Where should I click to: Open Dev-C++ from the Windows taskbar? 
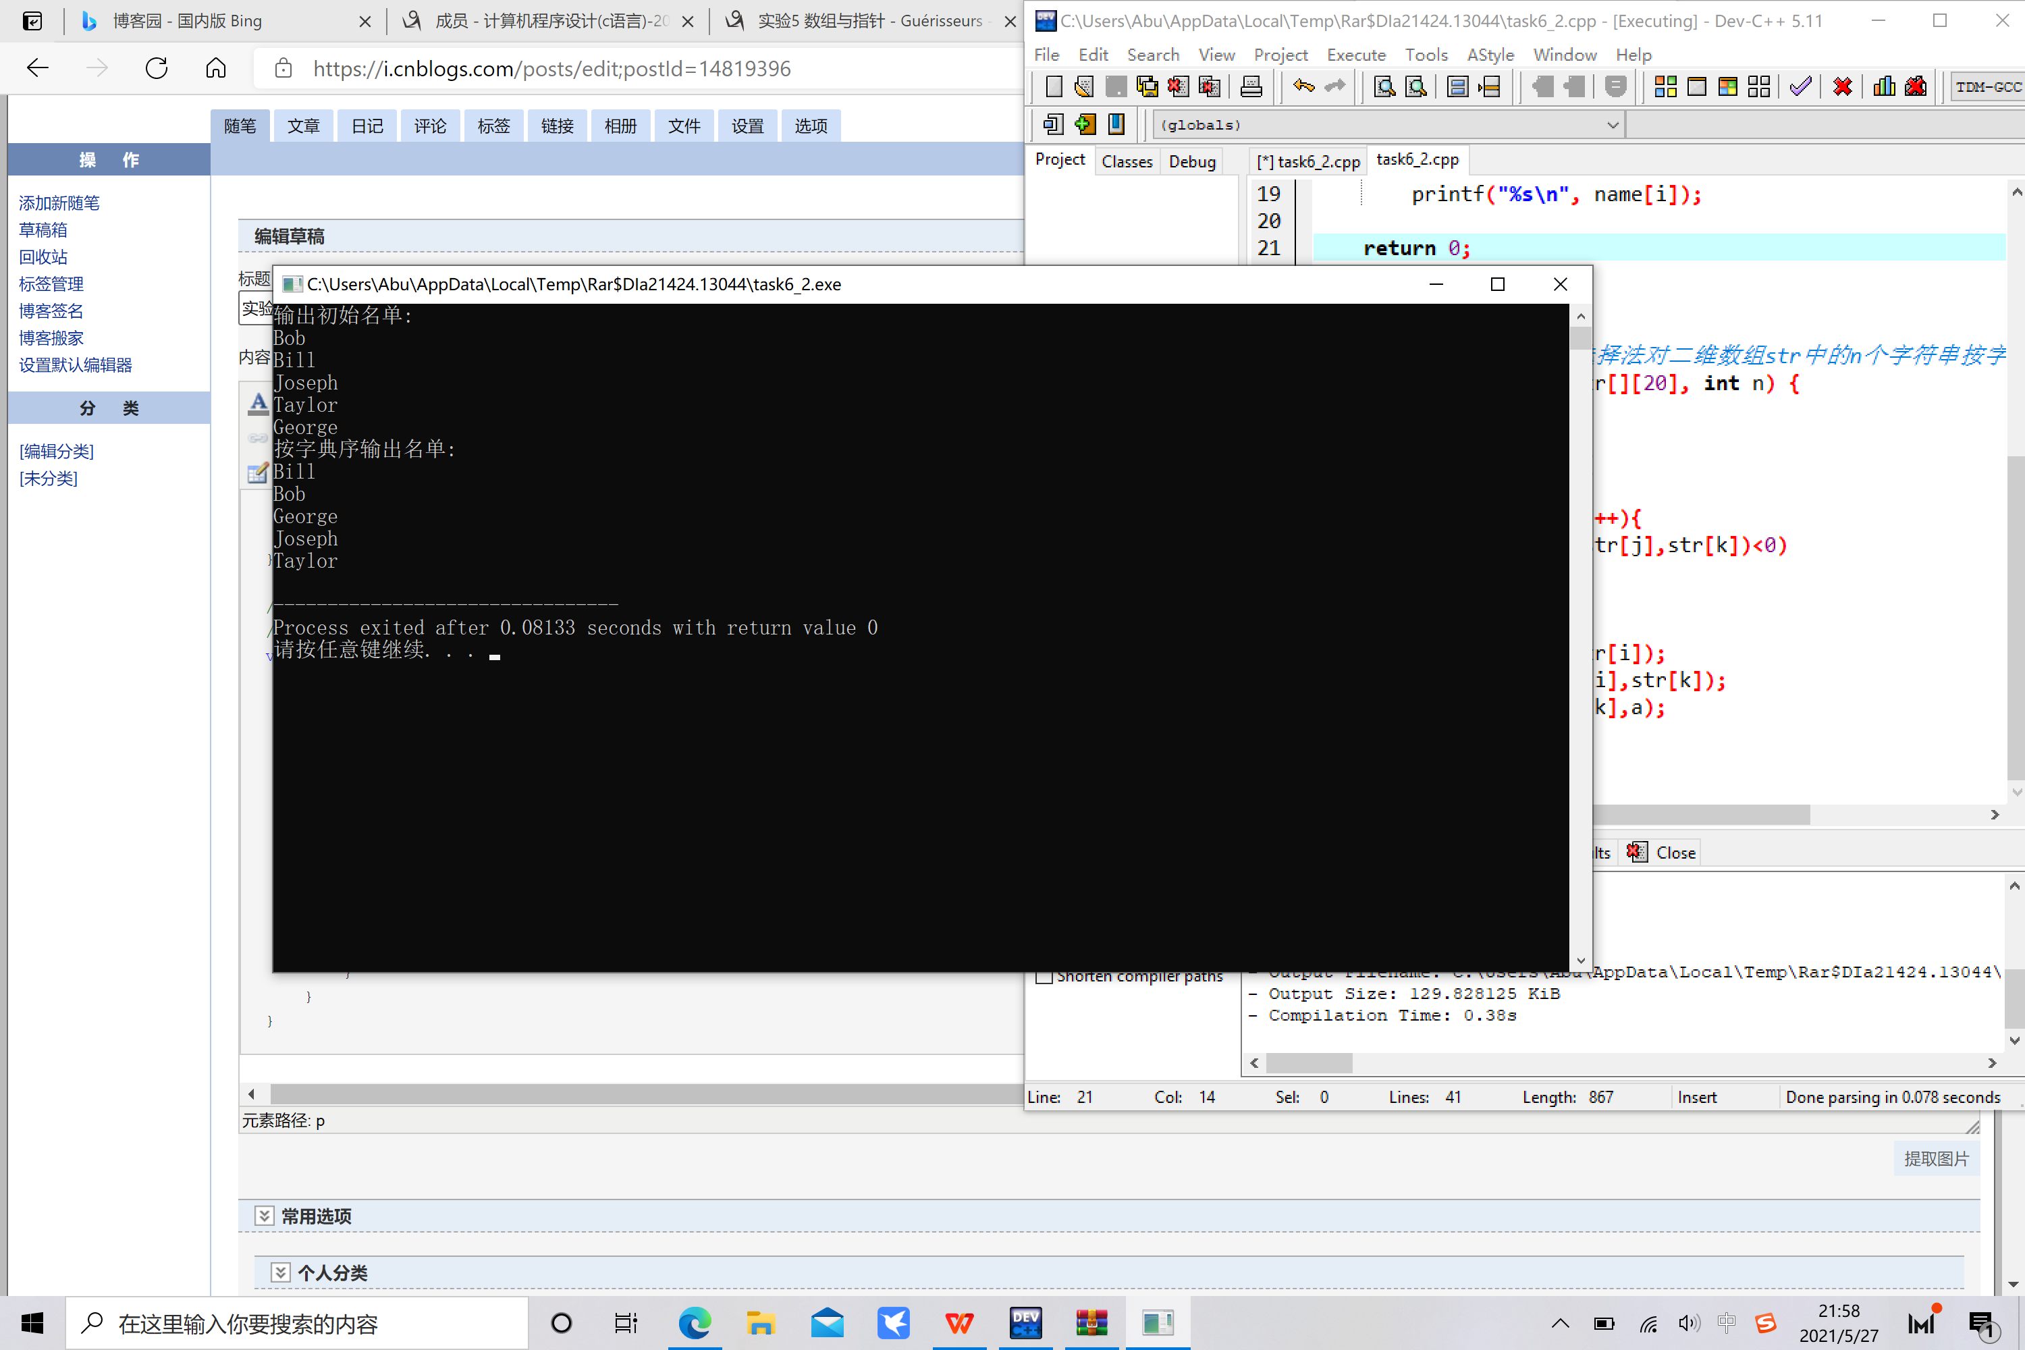(1025, 1322)
